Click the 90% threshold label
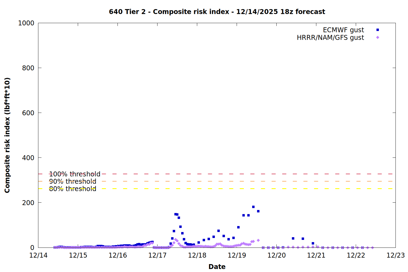This screenshot has height=272, width=408. tap(73, 181)
